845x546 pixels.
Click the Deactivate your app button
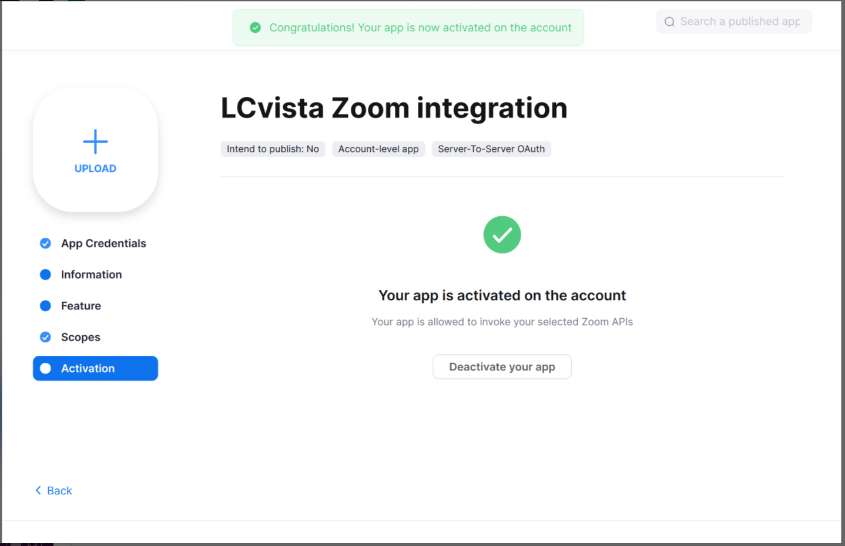502,366
